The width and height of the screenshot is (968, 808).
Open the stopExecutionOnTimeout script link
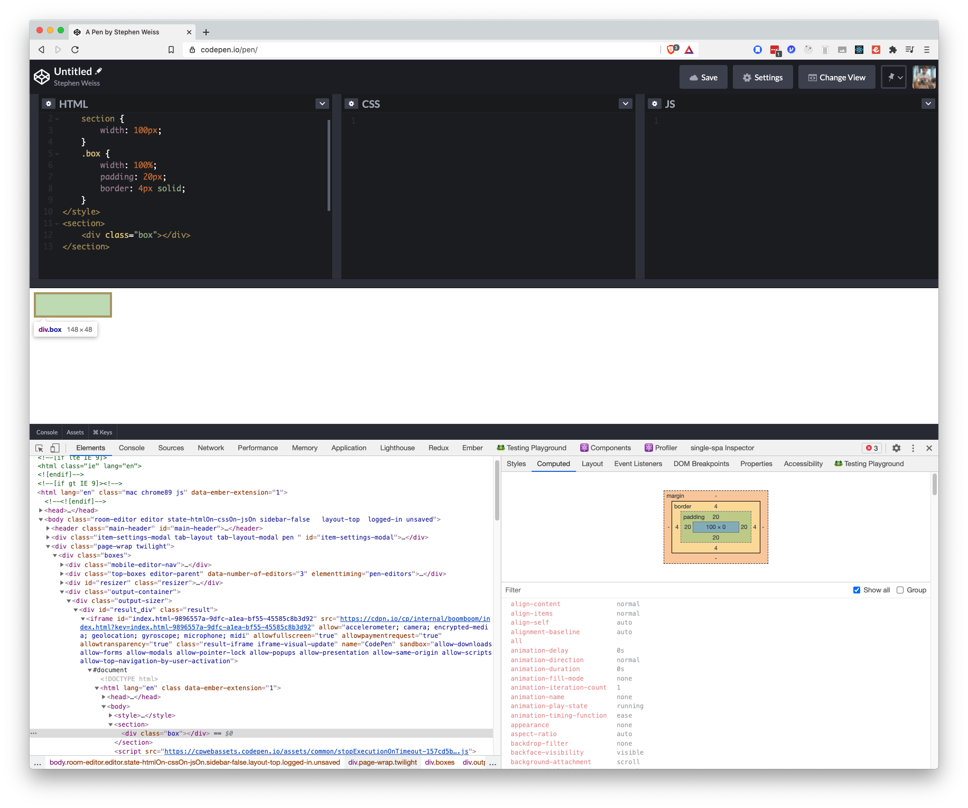tap(316, 751)
